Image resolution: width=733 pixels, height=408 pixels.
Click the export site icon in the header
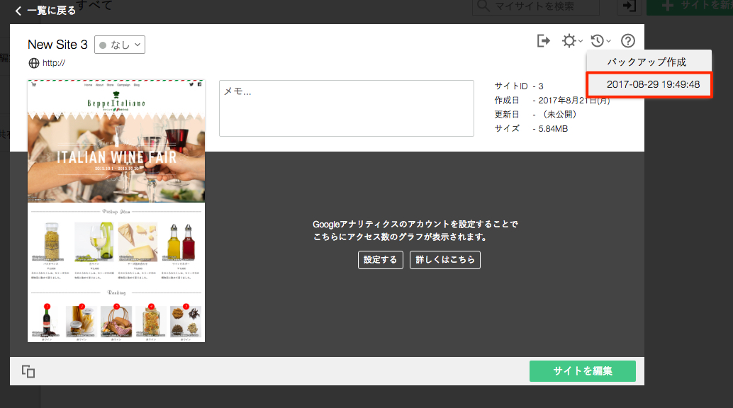(x=543, y=41)
